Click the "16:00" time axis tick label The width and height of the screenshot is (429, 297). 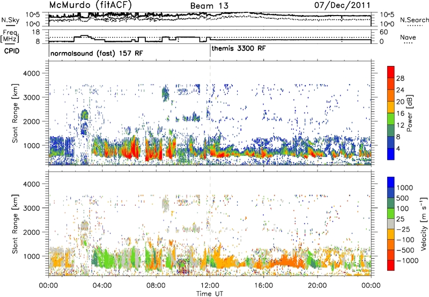point(263,286)
